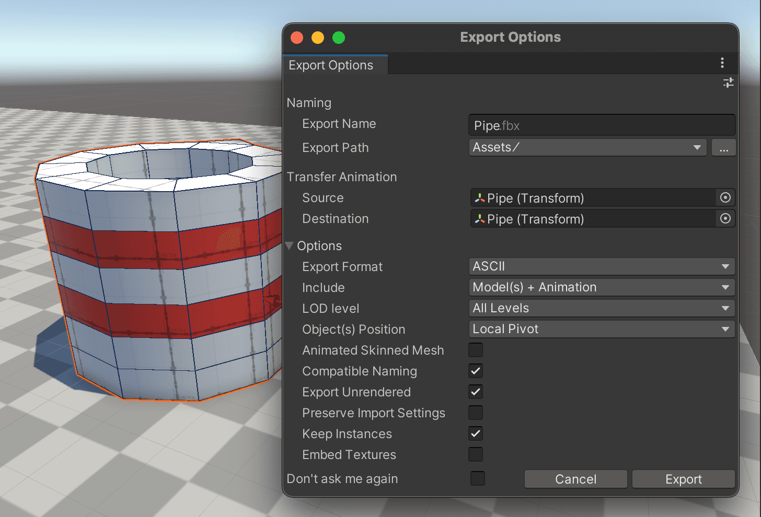Enable Animated Skinned Mesh checkbox
Viewport: 761px width, 517px height.
tap(476, 350)
